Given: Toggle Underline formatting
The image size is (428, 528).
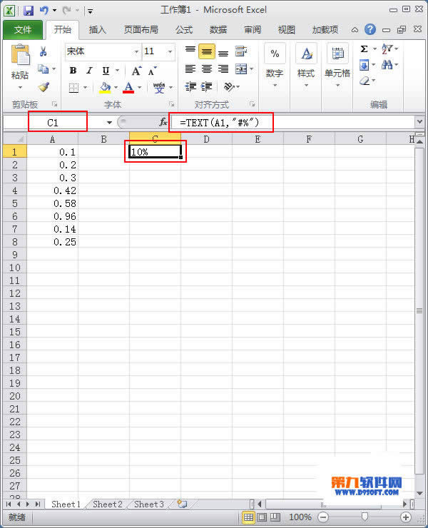Looking at the screenshot, I should [x=106, y=71].
